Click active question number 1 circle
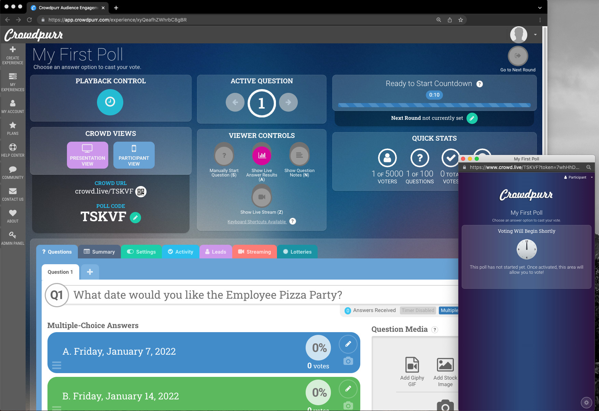 point(262,103)
